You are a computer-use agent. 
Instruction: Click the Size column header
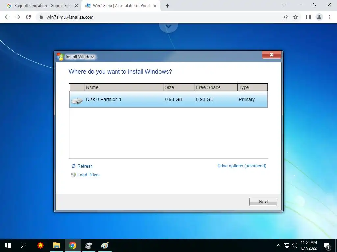click(179, 87)
